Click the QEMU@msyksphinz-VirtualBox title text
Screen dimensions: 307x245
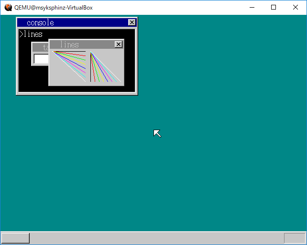tap(54, 8)
